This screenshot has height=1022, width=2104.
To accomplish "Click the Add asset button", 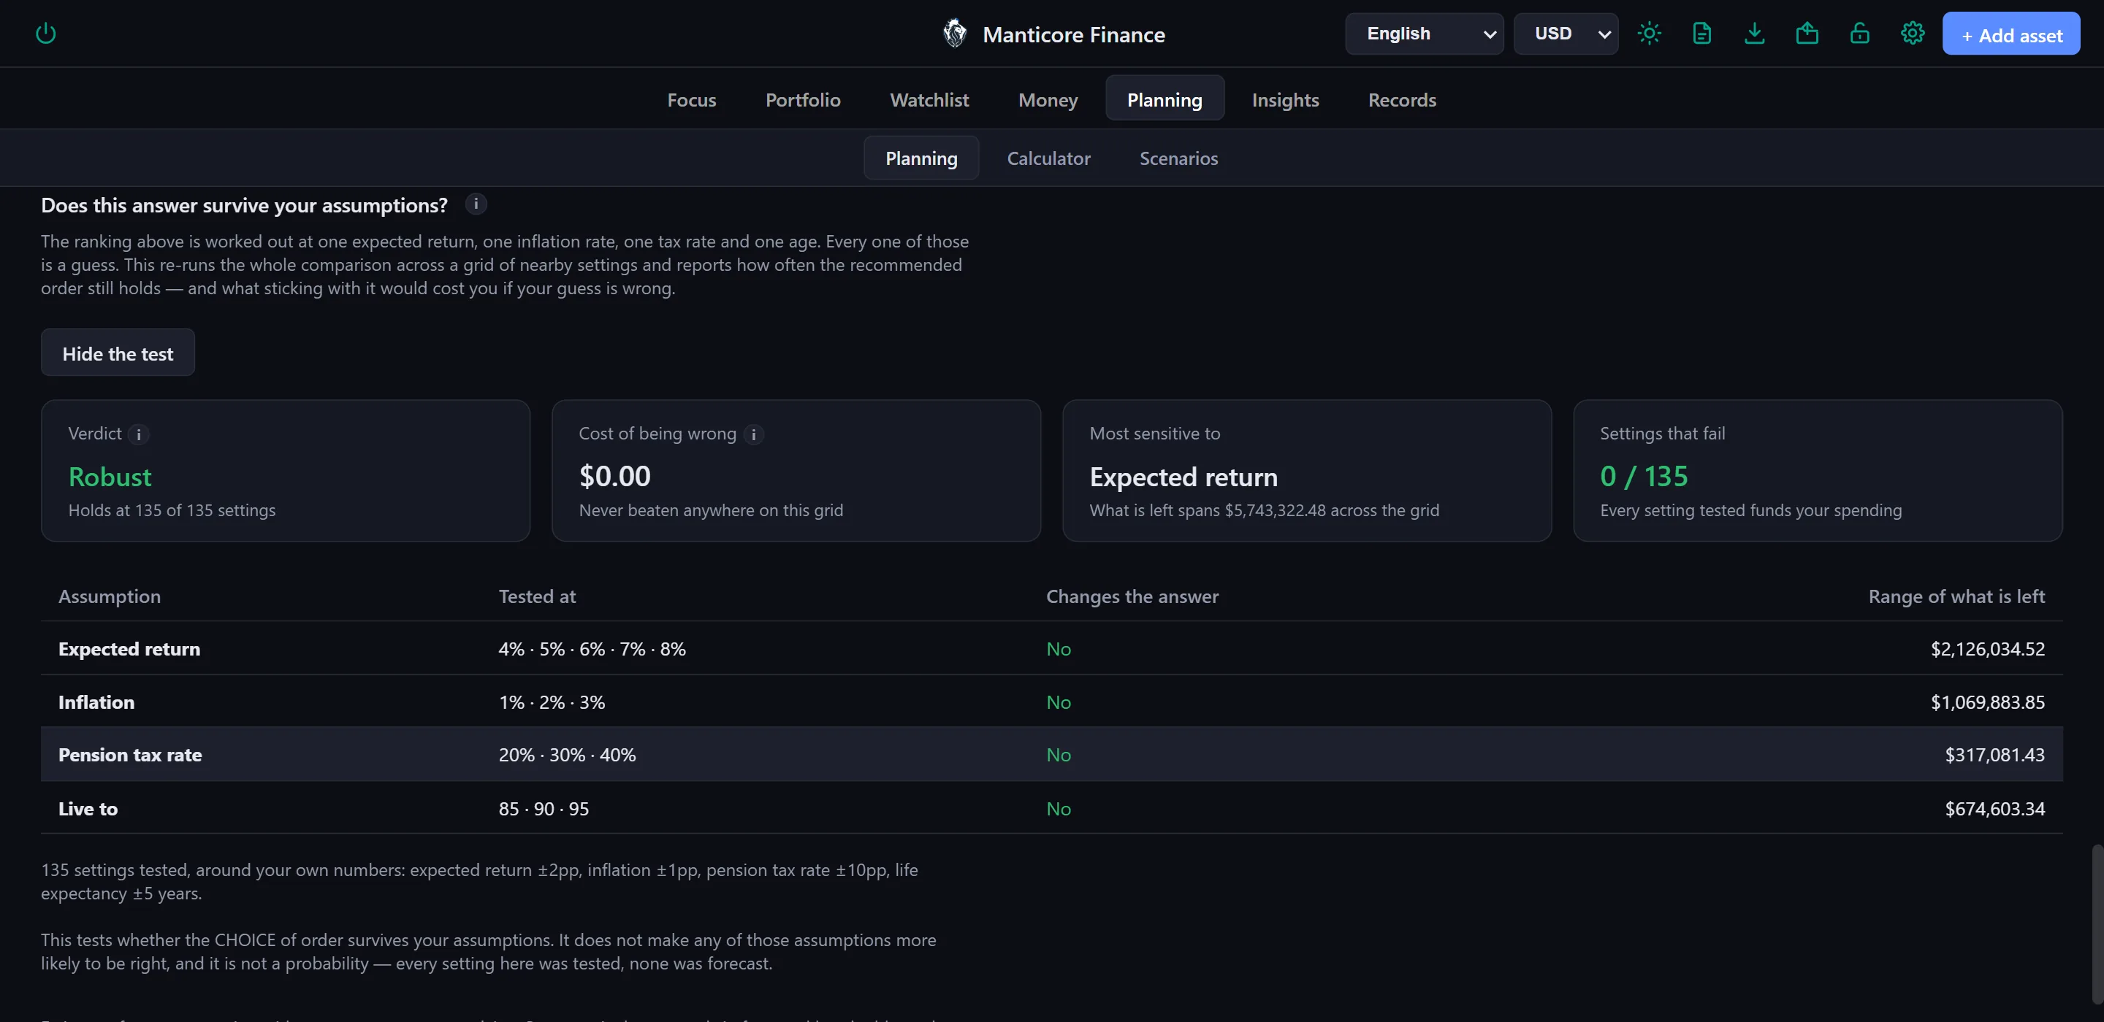I will coord(2011,34).
